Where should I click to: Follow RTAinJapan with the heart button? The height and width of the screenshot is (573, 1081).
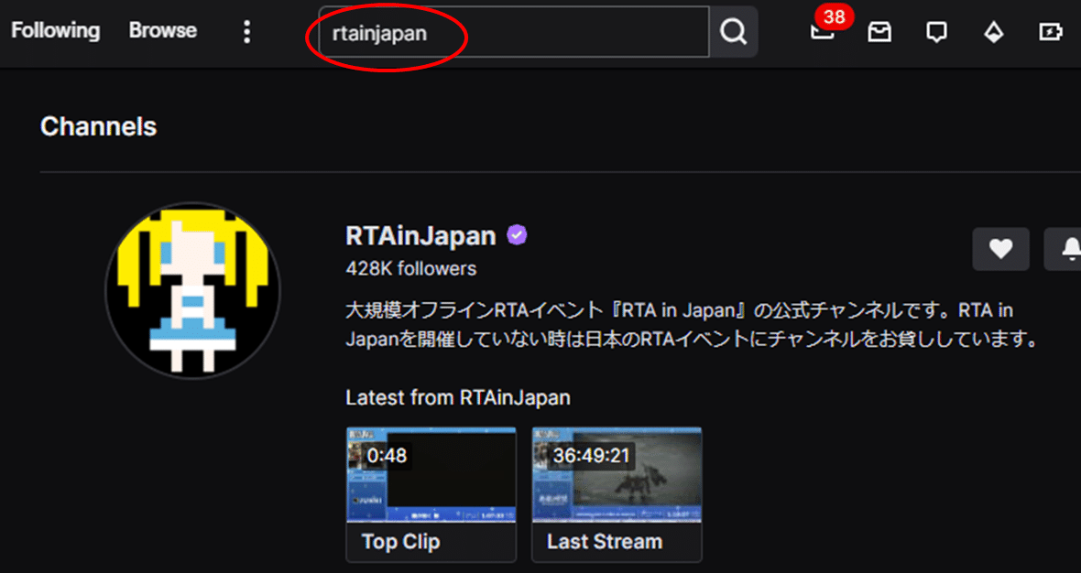[x=1001, y=249]
